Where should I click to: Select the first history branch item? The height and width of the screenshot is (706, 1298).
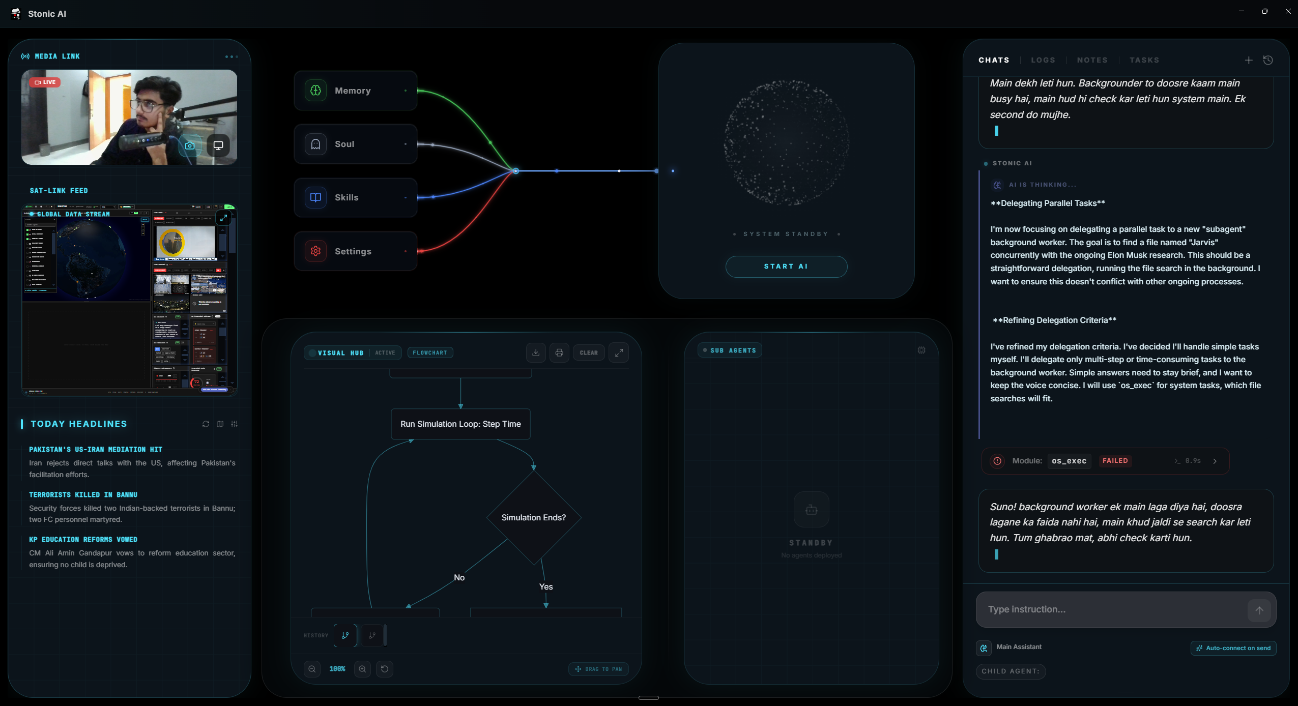point(345,635)
